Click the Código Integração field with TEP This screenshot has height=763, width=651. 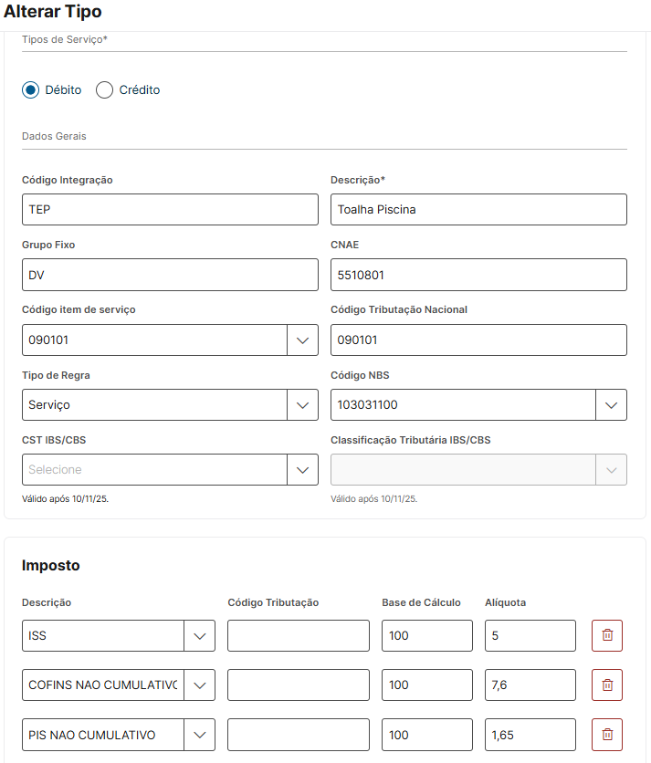(170, 210)
